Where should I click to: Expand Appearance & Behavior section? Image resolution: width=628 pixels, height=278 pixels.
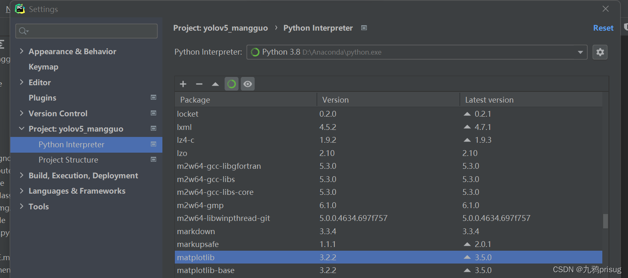point(22,51)
